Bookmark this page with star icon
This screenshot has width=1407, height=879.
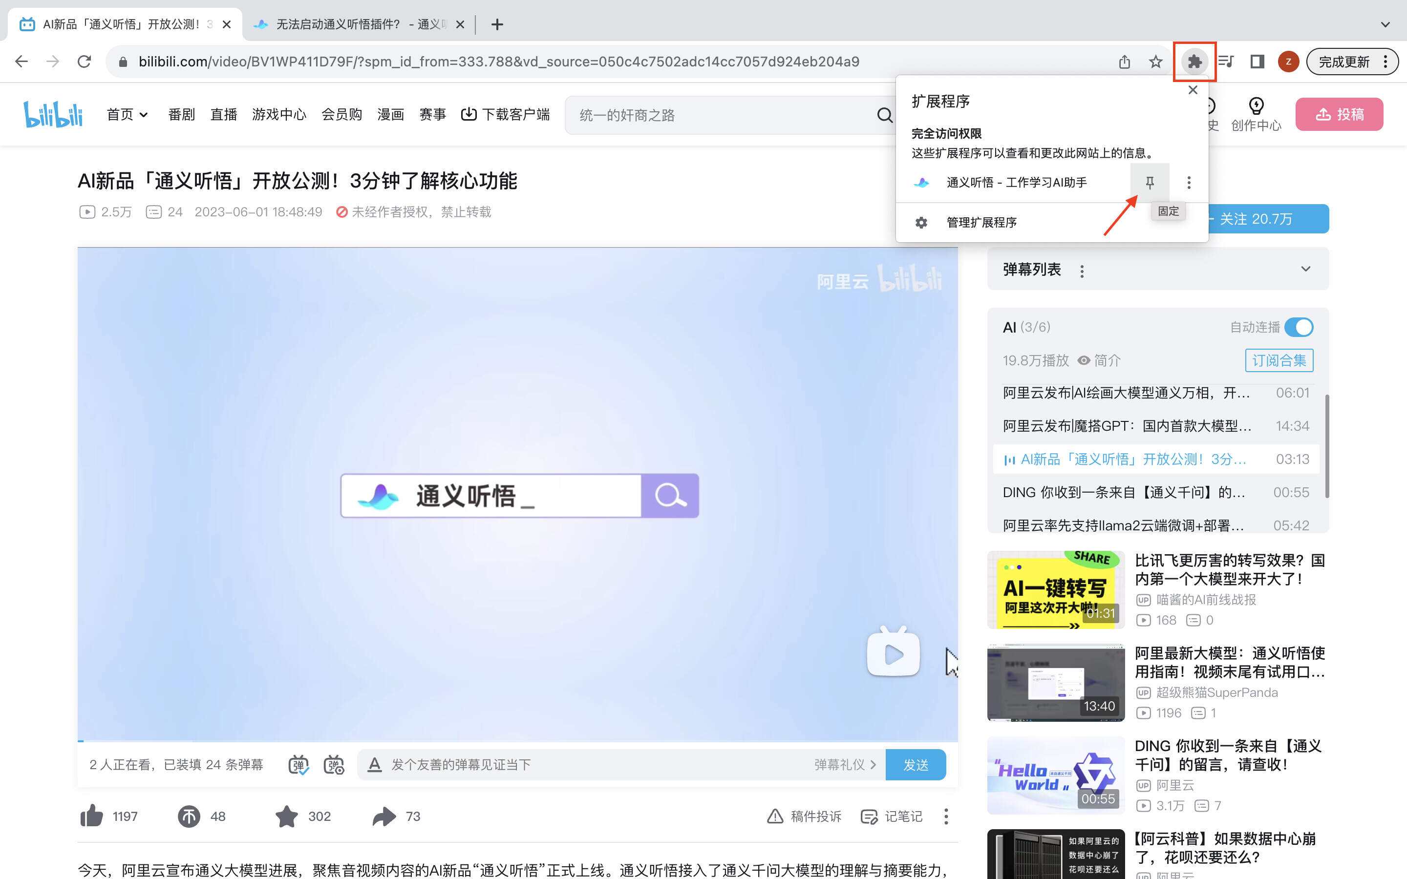coord(1155,62)
